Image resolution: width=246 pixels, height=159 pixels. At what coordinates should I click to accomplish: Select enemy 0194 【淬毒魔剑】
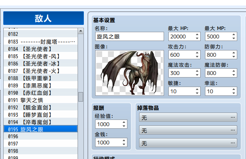pos(41,122)
